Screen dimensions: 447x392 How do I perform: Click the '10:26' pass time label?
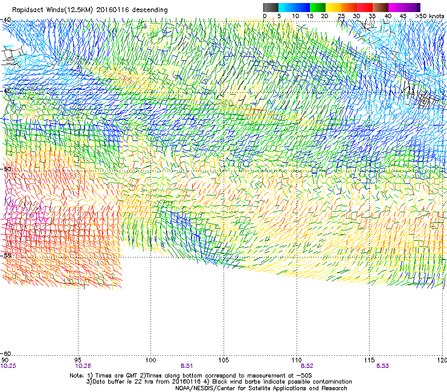(83, 366)
